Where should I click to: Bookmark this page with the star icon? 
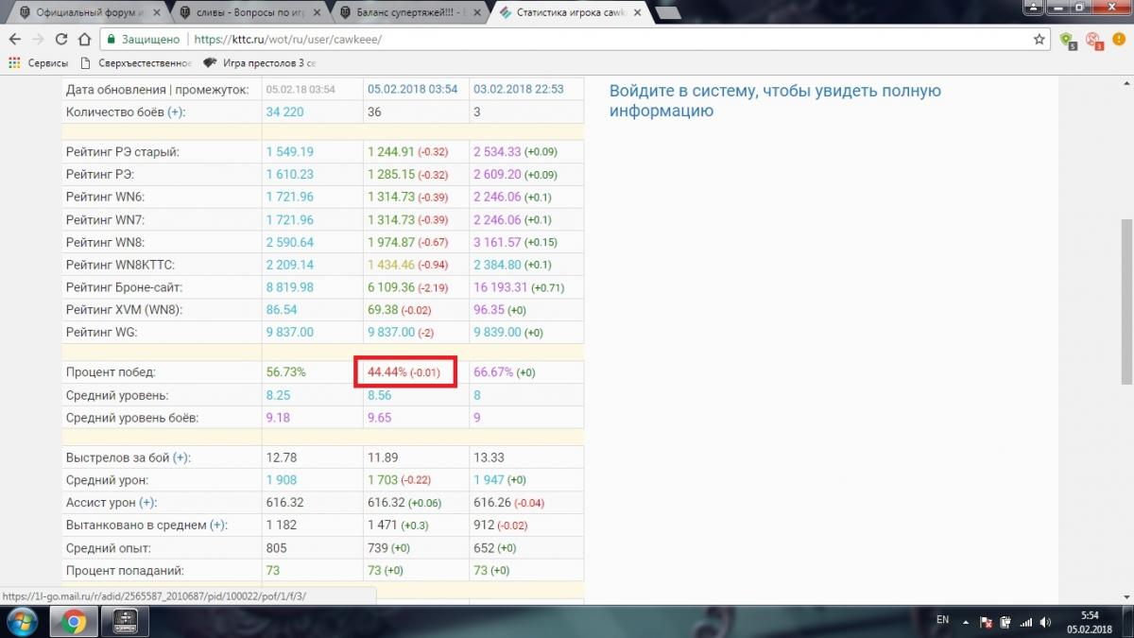click(x=1039, y=40)
